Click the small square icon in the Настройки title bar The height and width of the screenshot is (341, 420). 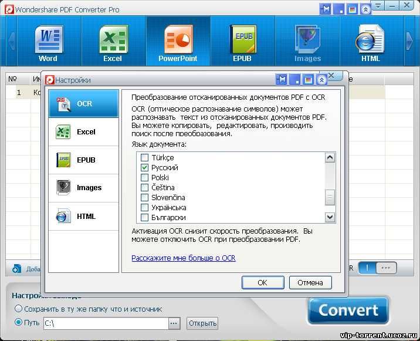pos(294,80)
